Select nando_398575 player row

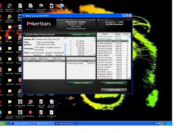(x=113, y=55)
